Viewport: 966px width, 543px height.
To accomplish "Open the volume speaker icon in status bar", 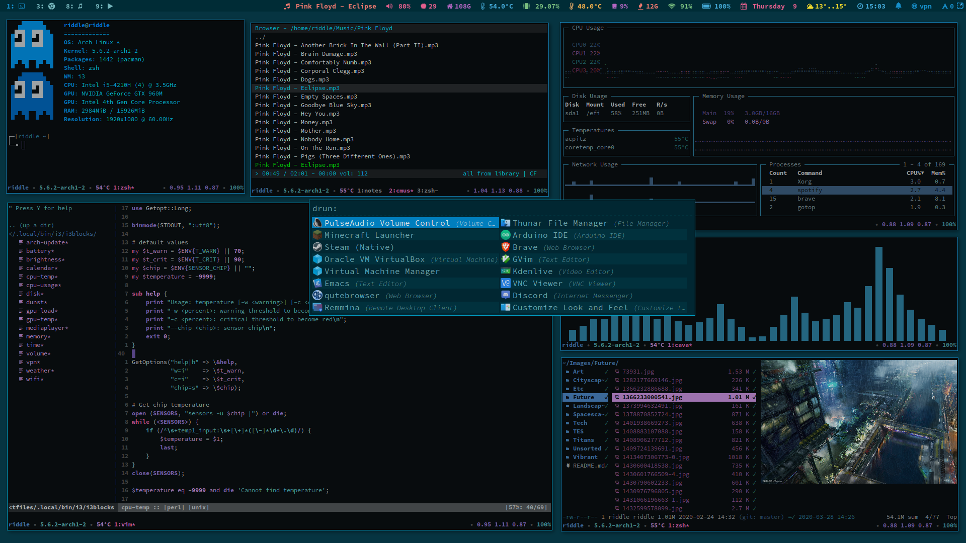I will pyautogui.click(x=389, y=7).
